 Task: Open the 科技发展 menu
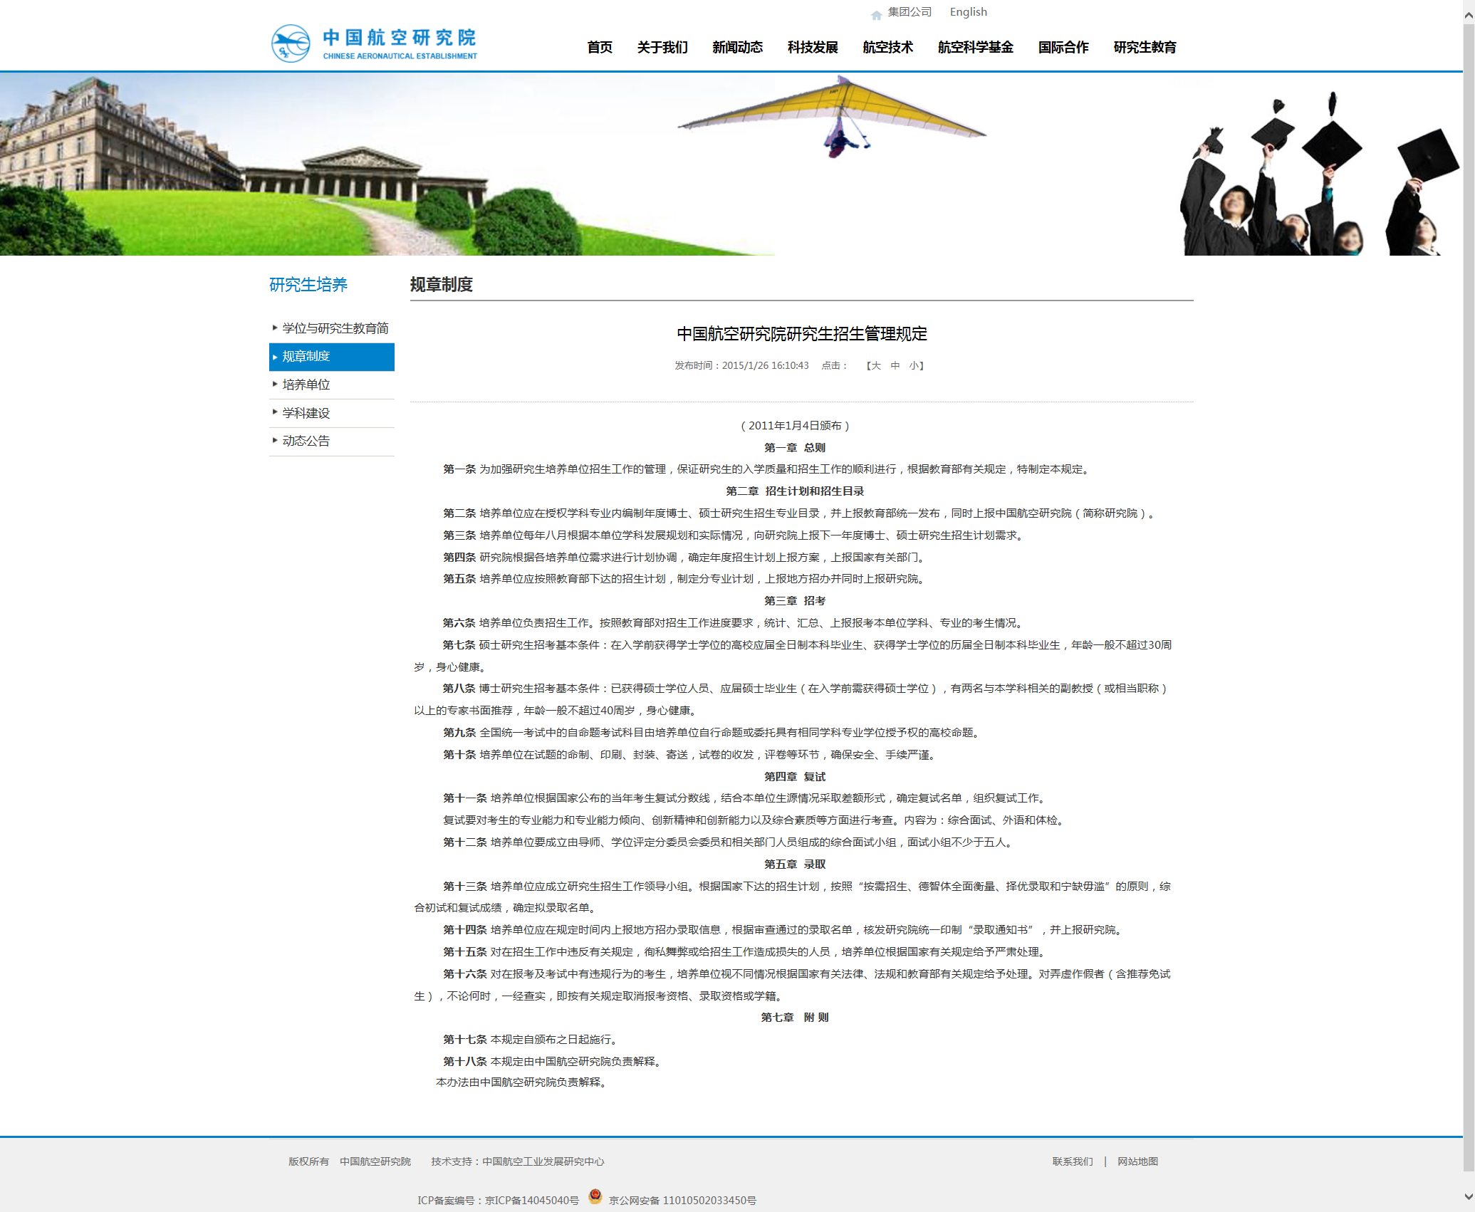coord(813,47)
